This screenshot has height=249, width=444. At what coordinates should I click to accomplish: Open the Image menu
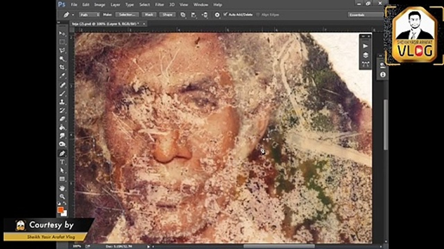tap(100, 4)
